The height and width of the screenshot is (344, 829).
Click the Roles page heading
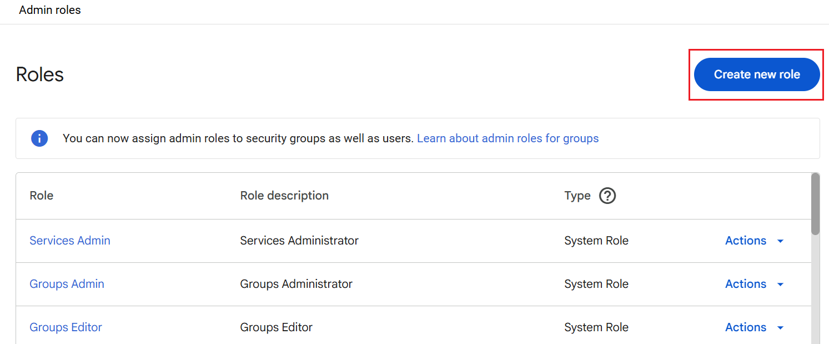point(40,74)
